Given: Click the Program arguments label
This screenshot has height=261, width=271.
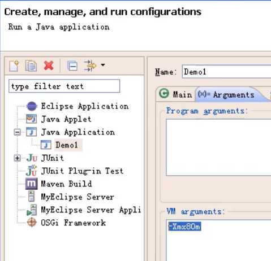Looking at the screenshot, I should pos(207,111).
